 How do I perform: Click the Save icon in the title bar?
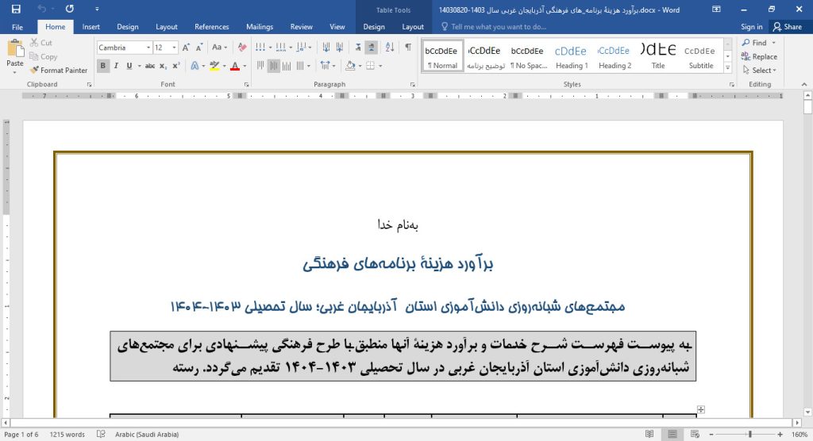click(14, 9)
